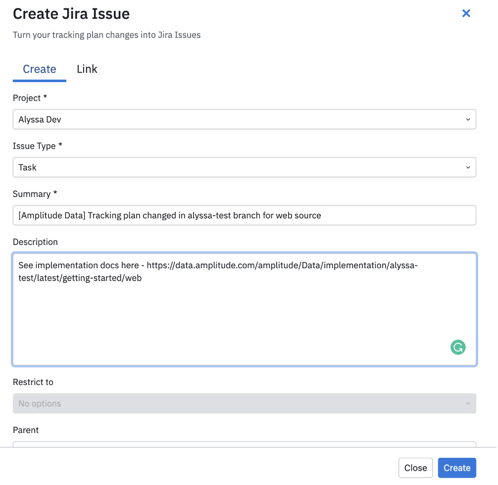Click the green Grammarly icon in Description
The width and height of the screenshot is (498, 485).
(458, 347)
